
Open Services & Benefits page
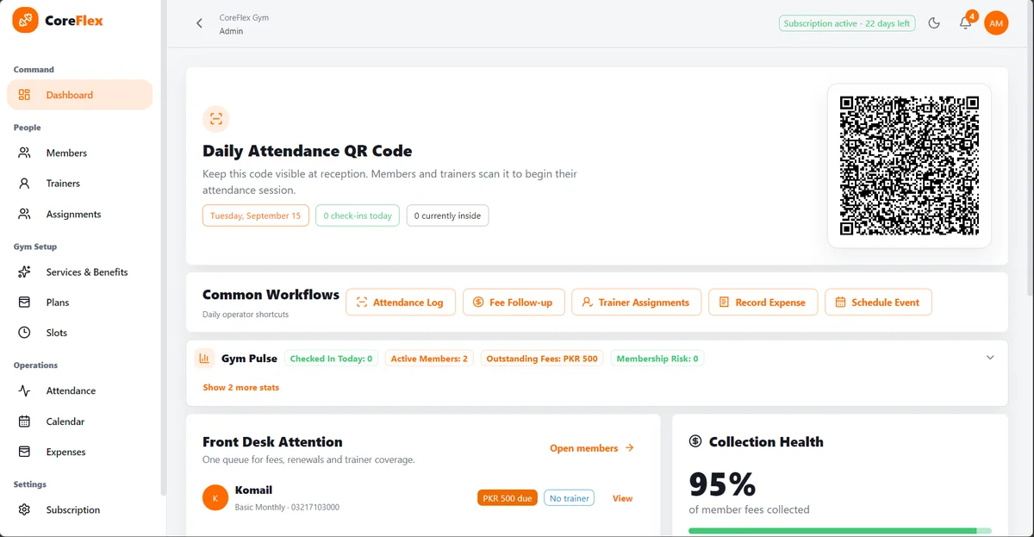tap(79, 272)
